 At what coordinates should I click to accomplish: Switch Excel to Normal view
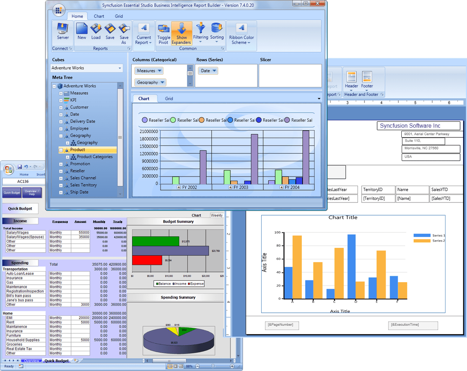(x=170, y=366)
